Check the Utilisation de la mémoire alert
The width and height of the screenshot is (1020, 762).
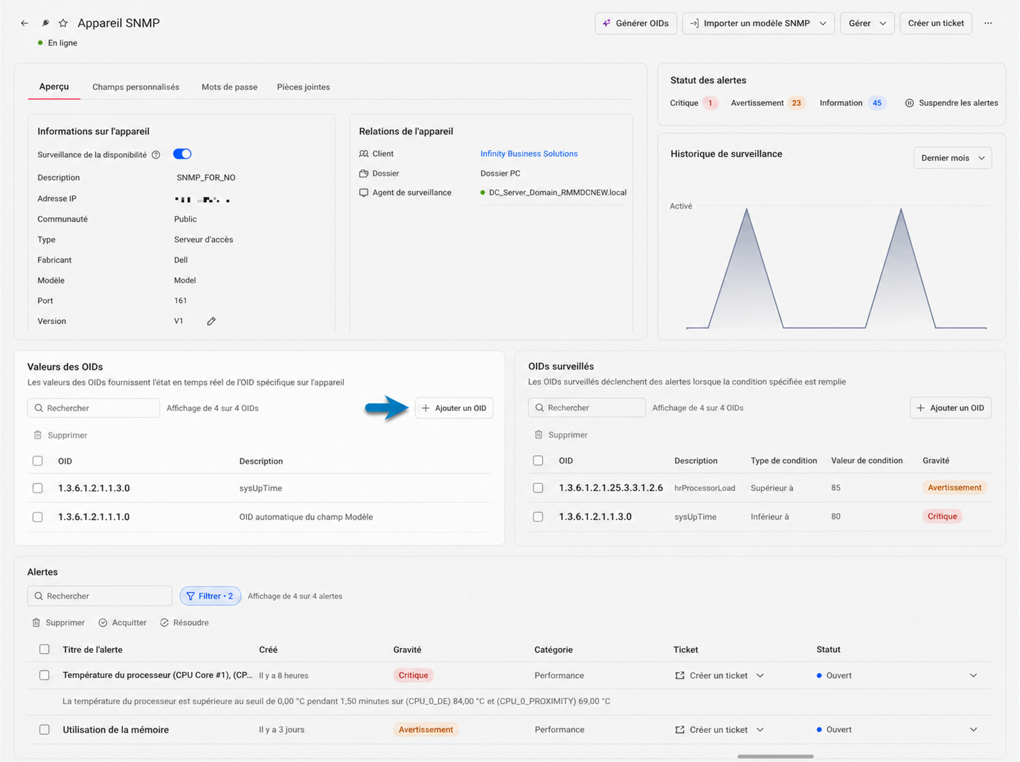(x=44, y=729)
